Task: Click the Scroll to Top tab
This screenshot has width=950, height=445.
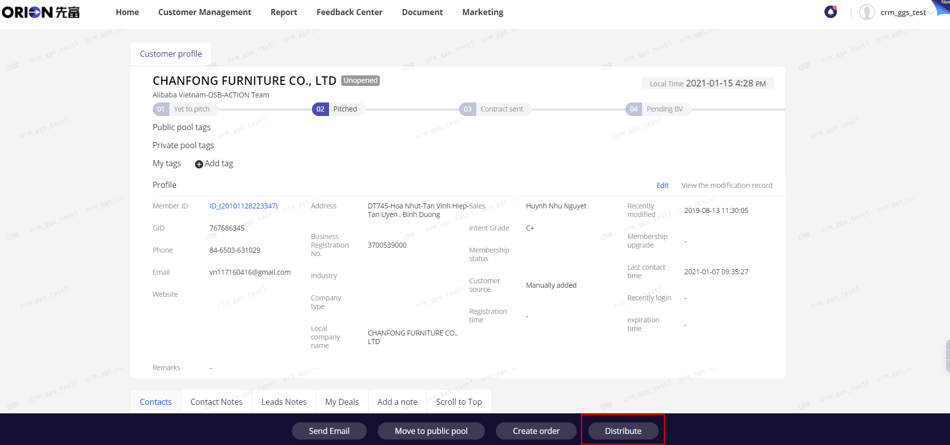Action: tap(459, 402)
